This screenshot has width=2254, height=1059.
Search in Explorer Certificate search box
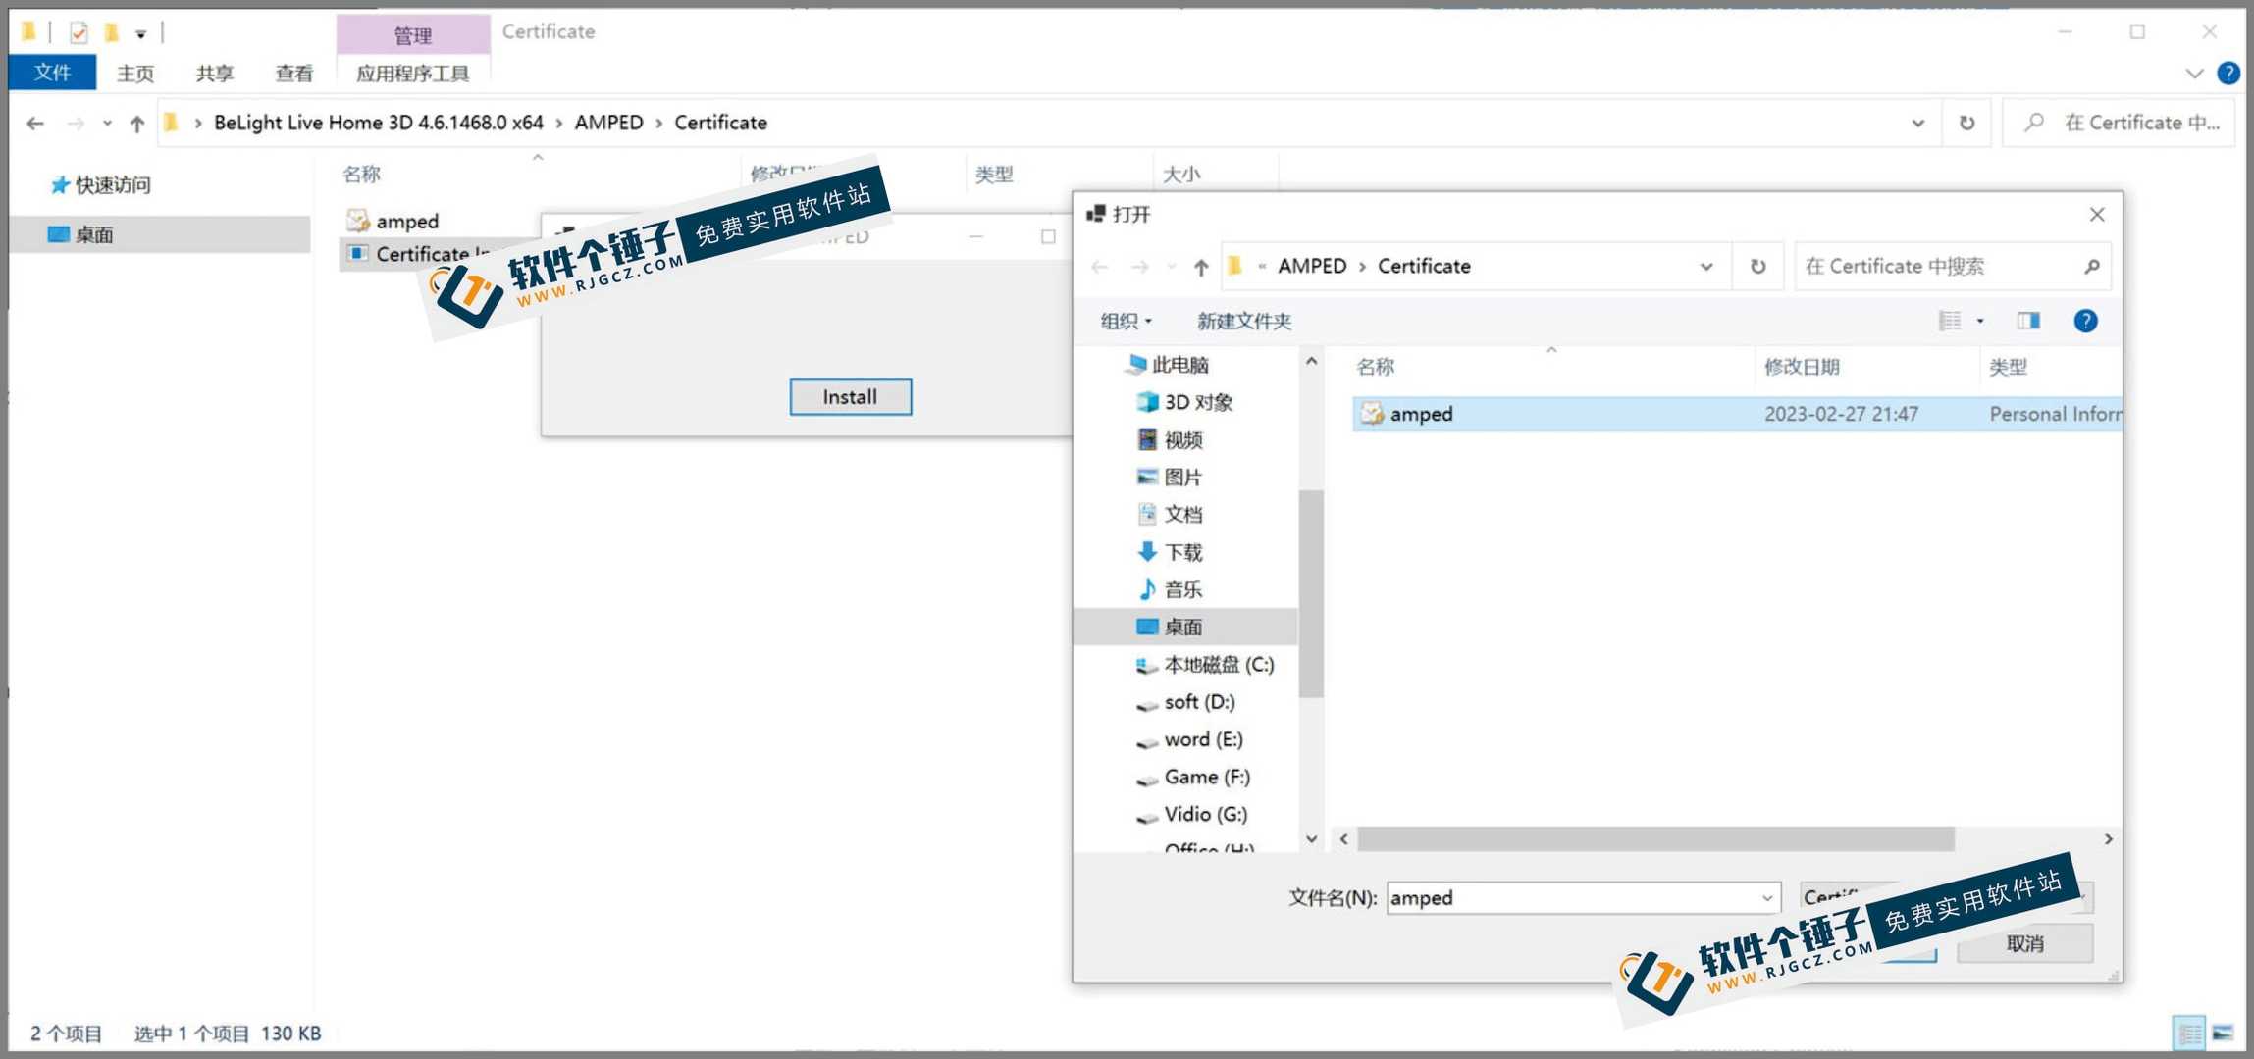(x=2120, y=124)
